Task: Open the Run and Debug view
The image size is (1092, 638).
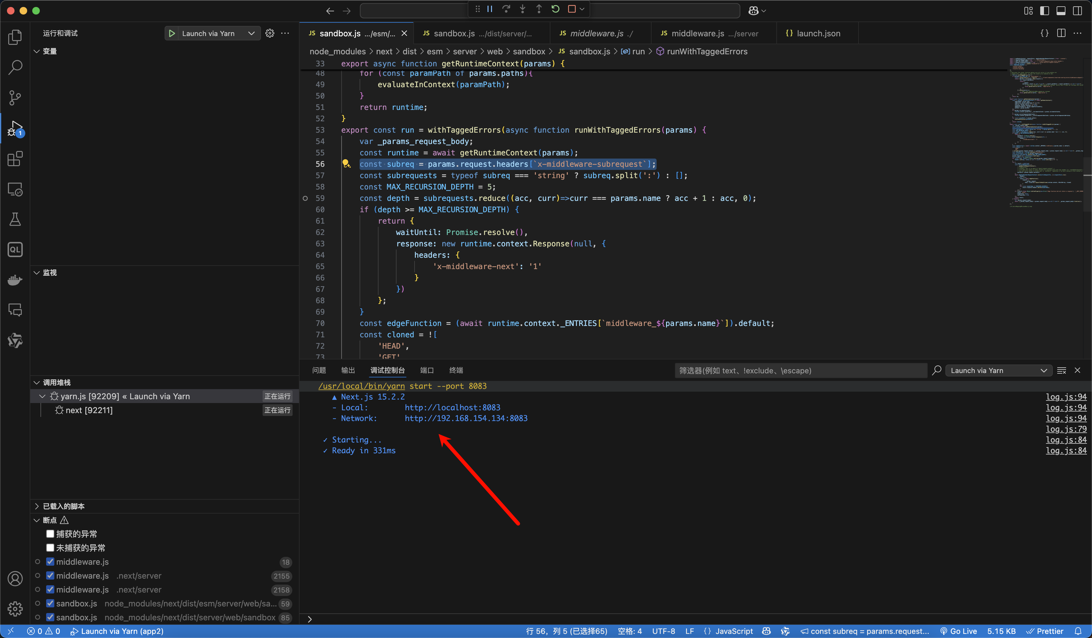Action: pyautogui.click(x=15, y=129)
